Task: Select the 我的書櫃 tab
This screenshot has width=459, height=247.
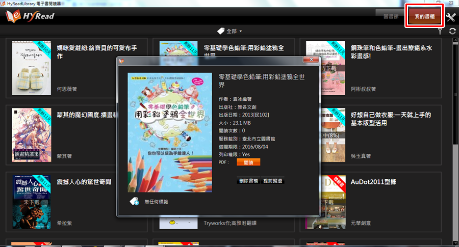Action: pos(424,17)
